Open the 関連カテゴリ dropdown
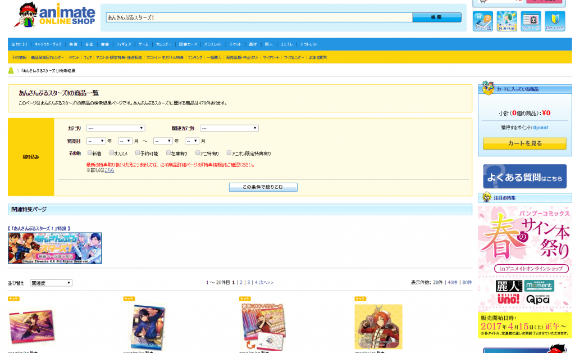The image size is (575, 353). coord(229,128)
